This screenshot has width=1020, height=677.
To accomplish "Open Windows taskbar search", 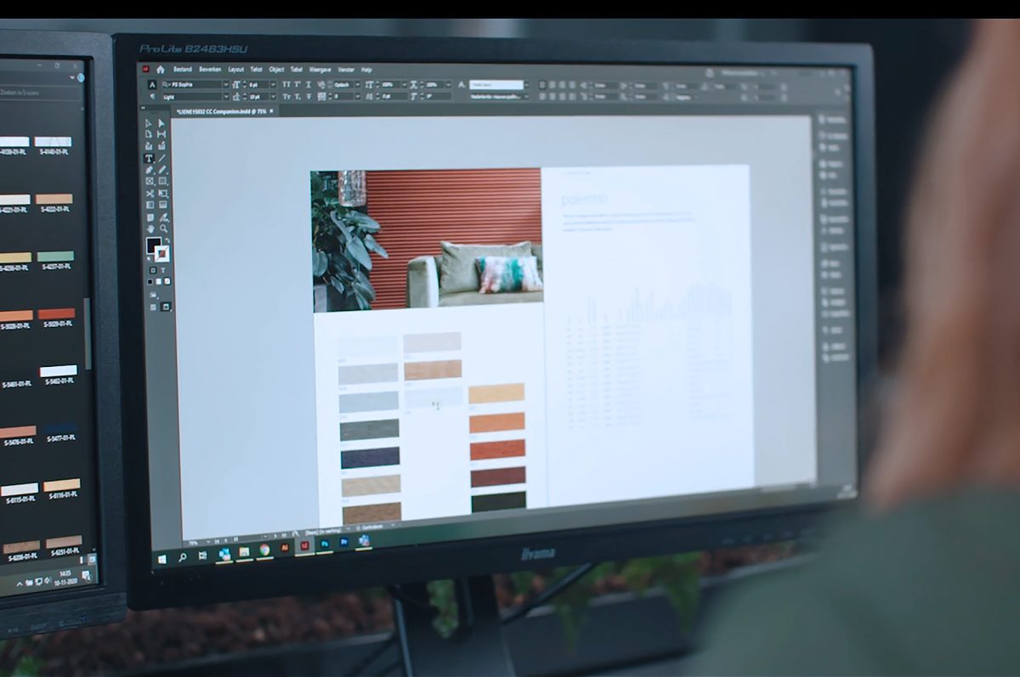I will tap(182, 557).
